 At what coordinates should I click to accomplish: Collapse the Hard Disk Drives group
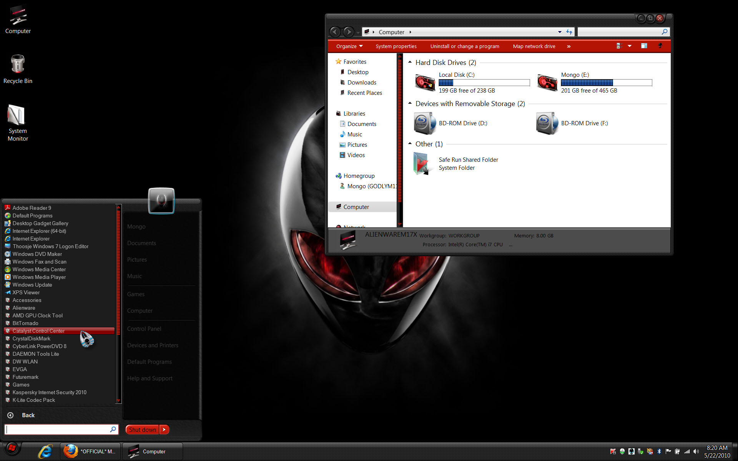[x=410, y=62]
